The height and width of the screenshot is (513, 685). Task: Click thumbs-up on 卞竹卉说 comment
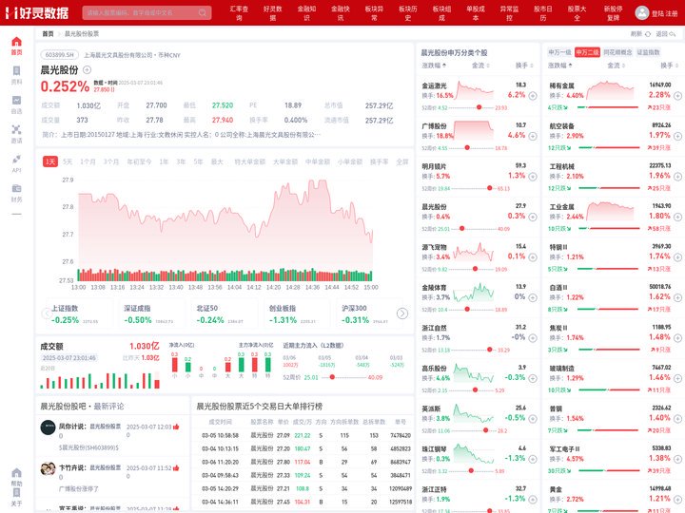(176, 467)
